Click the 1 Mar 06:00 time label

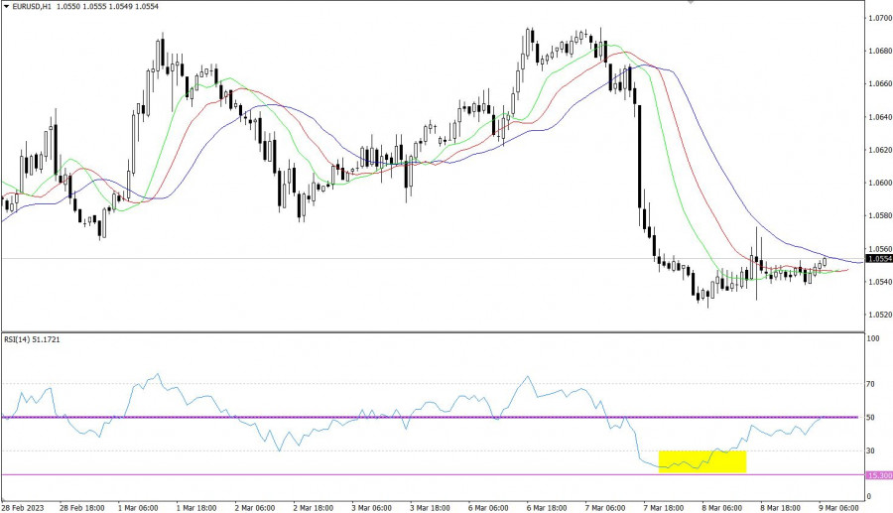(x=140, y=506)
